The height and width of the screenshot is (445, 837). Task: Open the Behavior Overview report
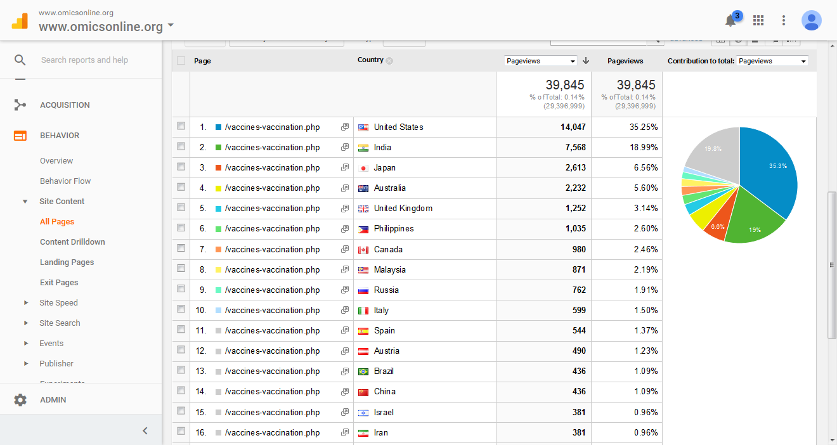pyautogui.click(x=56, y=161)
